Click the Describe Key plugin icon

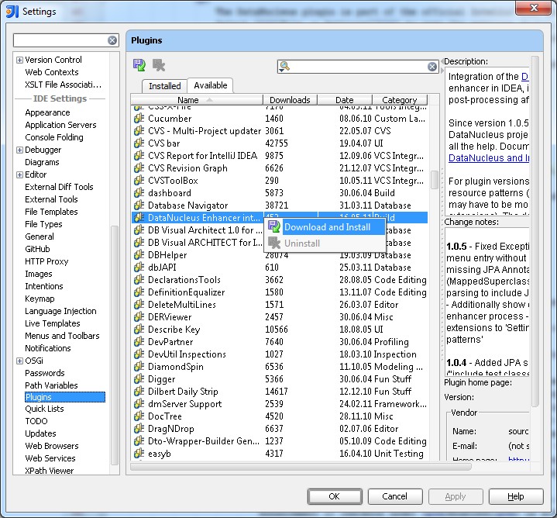pyautogui.click(x=139, y=330)
